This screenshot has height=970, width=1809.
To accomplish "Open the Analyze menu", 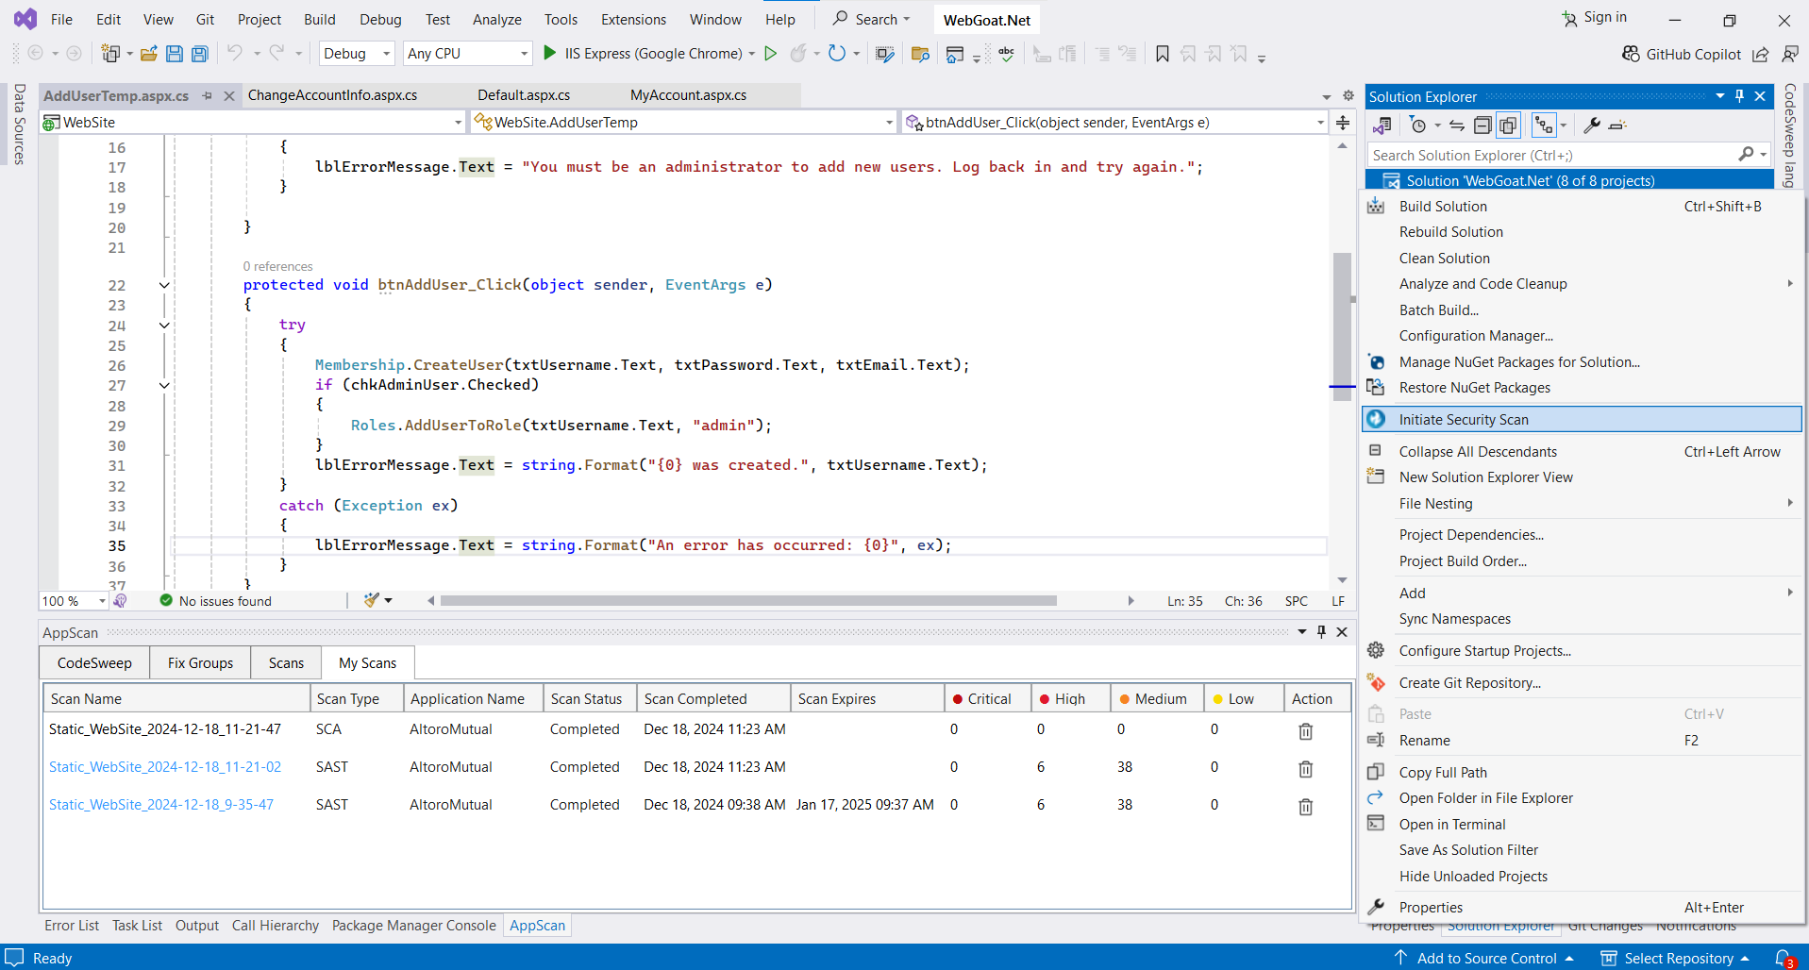I will point(497,20).
